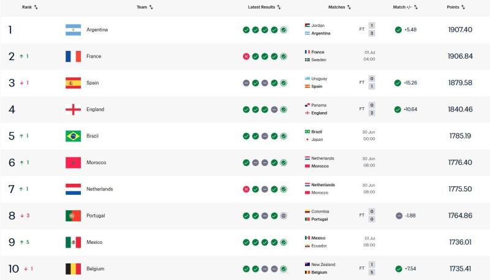This screenshot has height=280, width=490.
Task: Sort by Match +/- column
Action: [405, 7]
